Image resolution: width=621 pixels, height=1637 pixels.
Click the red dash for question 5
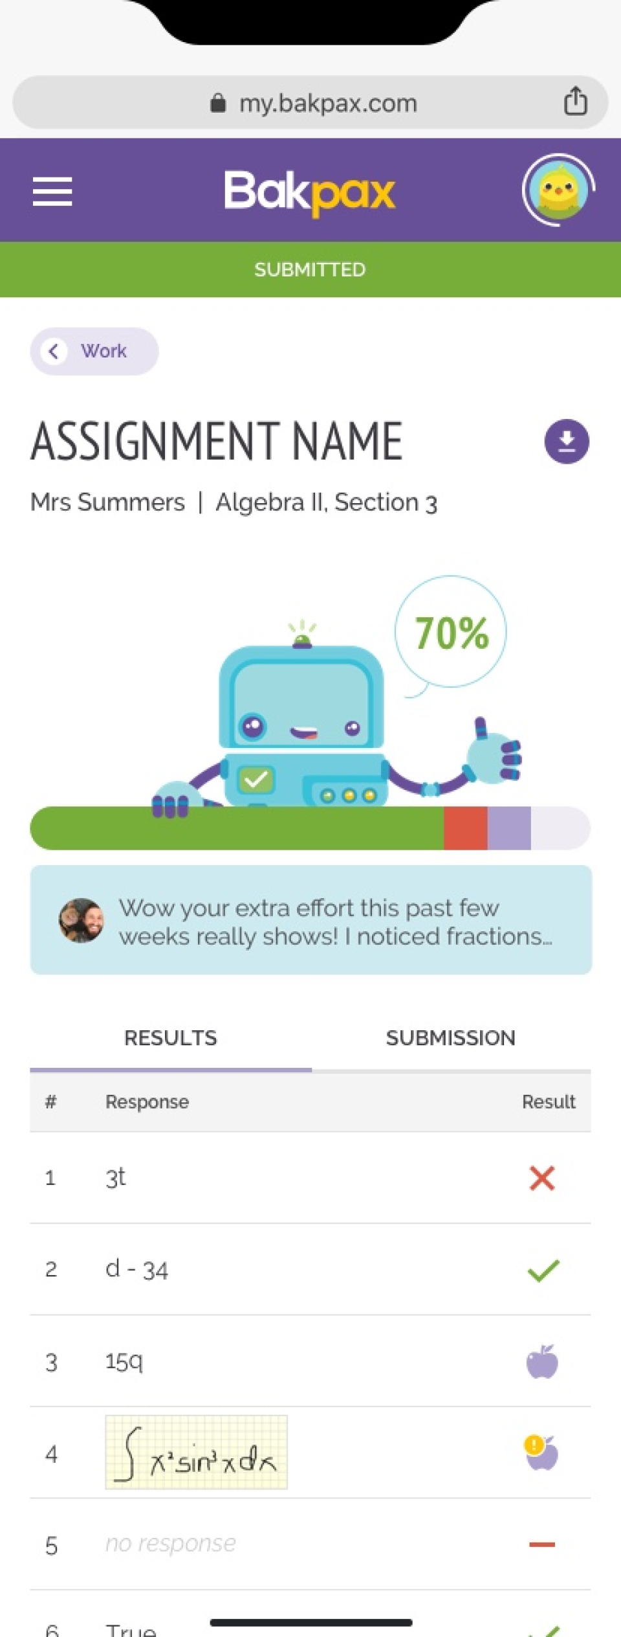pyautogui.click(x=542, y=1544)
